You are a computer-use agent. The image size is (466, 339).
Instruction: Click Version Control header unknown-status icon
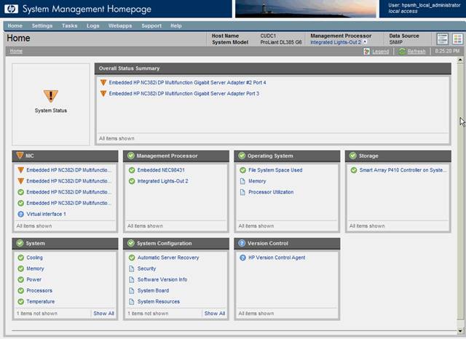click(x=242, y=243)
